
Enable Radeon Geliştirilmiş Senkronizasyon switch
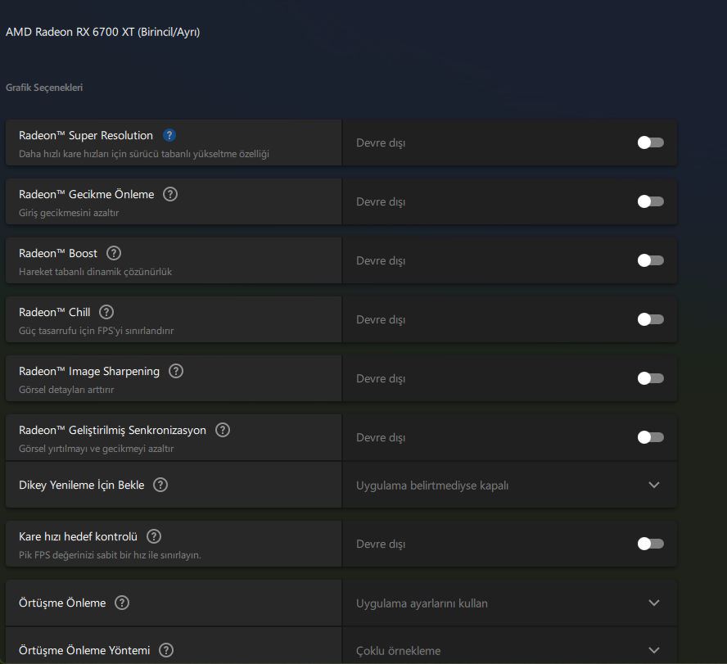click(x=651, y=437)
